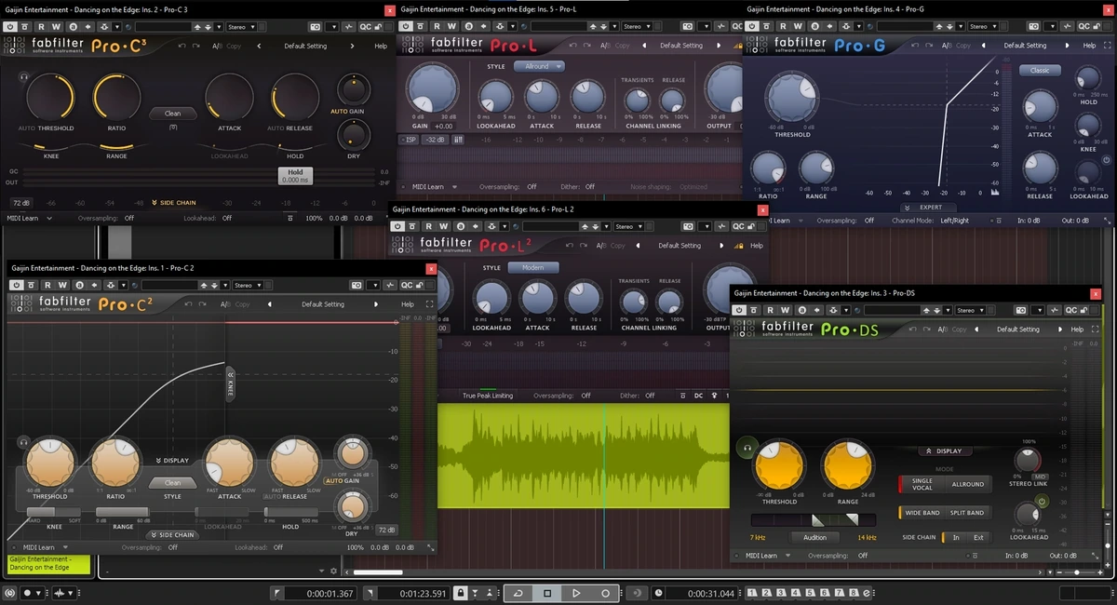Adjust the DRY knob in Pro-C 3
This screenshot has width=1117, height=605.
[353, 135]
